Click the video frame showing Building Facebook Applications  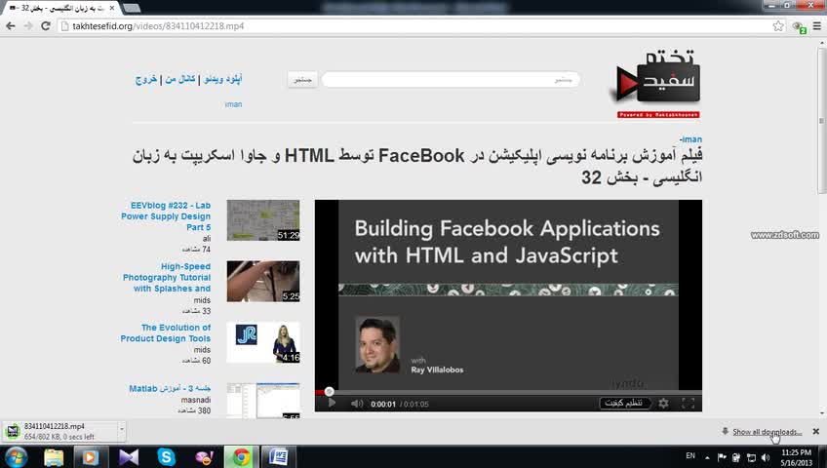(508, 294)
